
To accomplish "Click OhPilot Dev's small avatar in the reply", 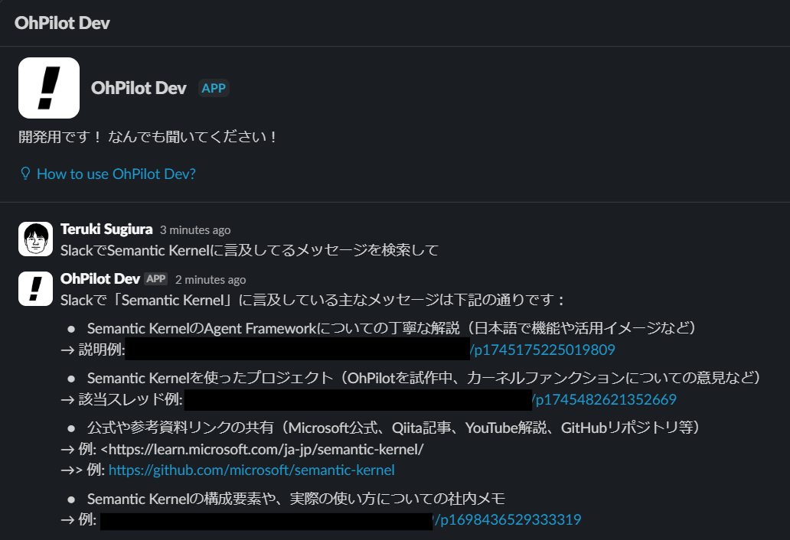I will point(35,289).
